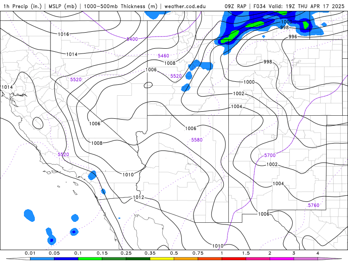Image resolution: width=348 pixels, height=261 pixels.
Task: Click the purple 5400 thickness label
Action: click(132, 39)
